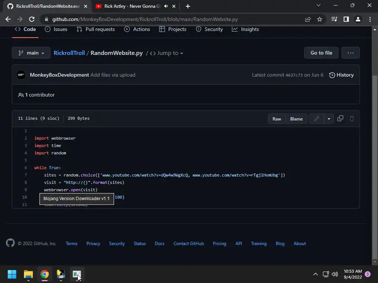Expand the Jump to dropdown

click(166, 53)
